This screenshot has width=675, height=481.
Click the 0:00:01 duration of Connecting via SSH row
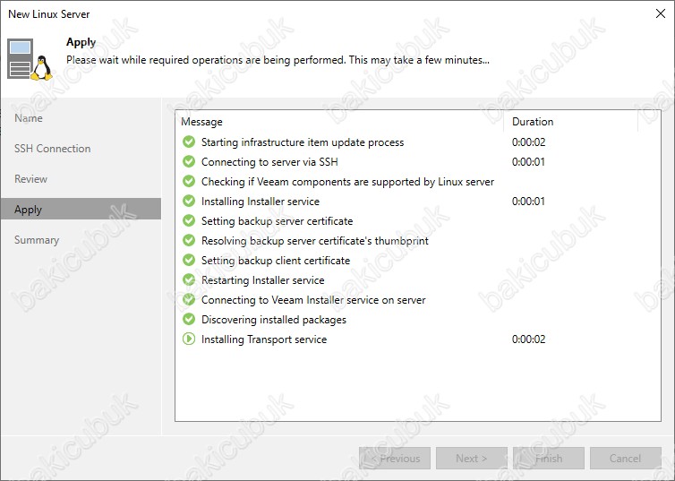click(x=528, y=162)
